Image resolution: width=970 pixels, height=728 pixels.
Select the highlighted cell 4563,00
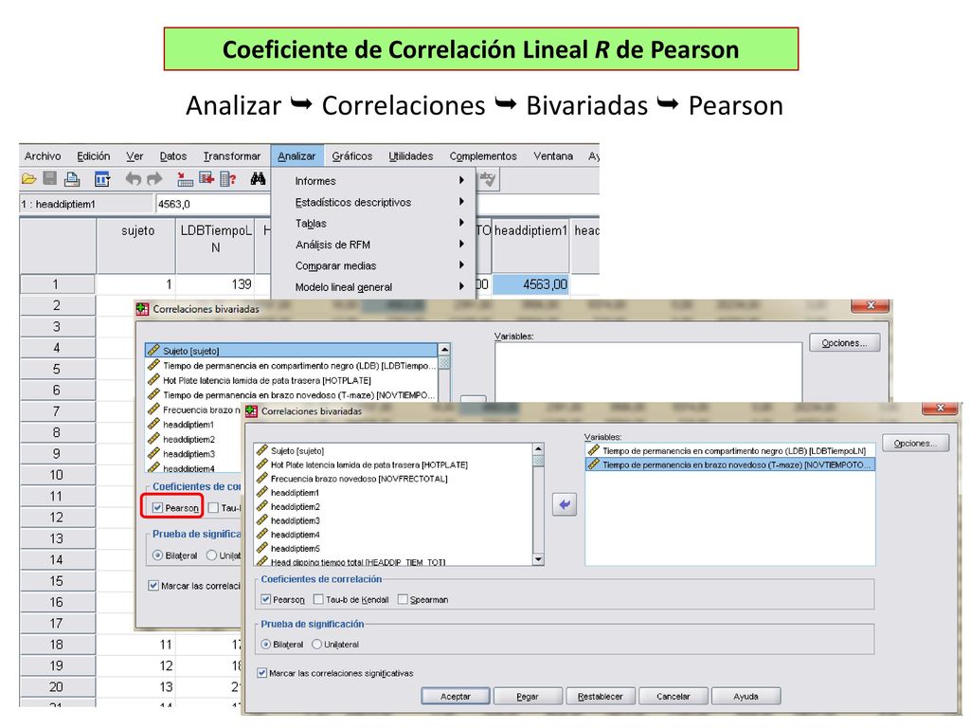[x=530, y=284]
